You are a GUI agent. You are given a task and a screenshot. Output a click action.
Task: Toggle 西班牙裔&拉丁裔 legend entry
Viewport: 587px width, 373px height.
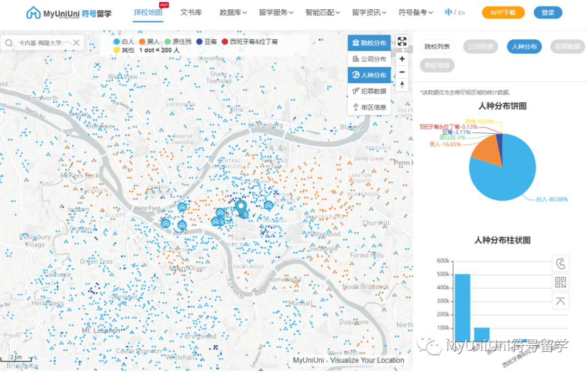pyautogui.click(x=249, y=41)
